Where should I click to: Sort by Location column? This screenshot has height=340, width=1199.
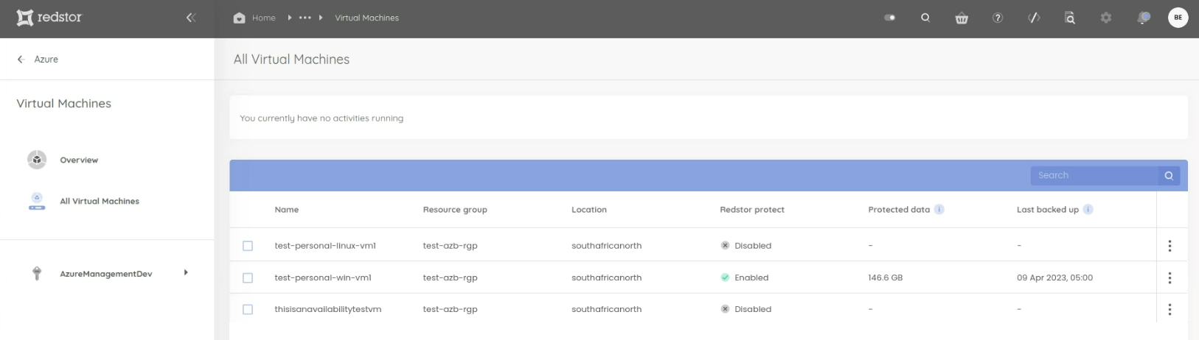pos(589,210)
